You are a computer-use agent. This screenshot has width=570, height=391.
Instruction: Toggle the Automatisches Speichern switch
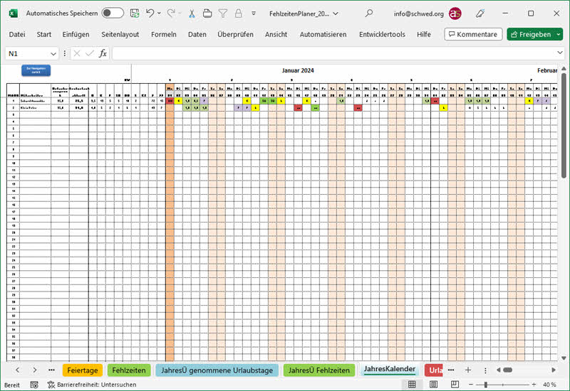[x=112, y=13]
